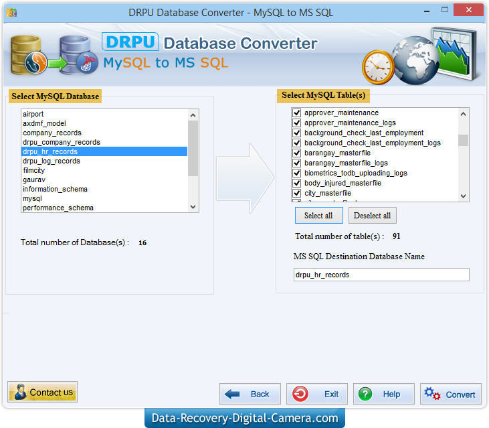Click database list scroll up arrow
This screenshot has width=489, height=428.
click(193, 115)
